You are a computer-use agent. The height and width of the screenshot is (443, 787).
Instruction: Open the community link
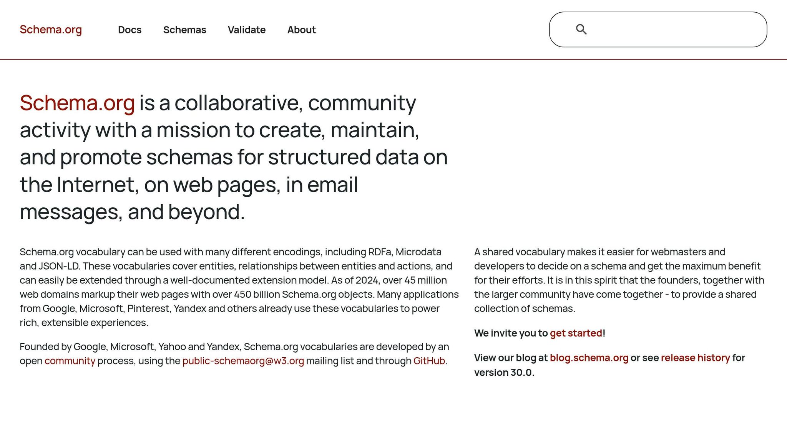[x=70, y=361]
